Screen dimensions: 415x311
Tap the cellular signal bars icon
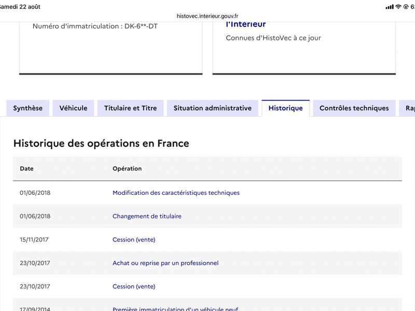point(390,7)
